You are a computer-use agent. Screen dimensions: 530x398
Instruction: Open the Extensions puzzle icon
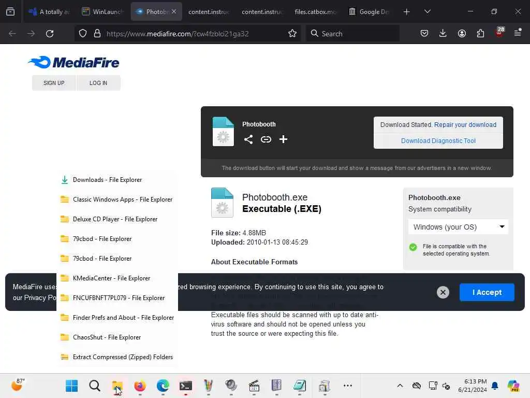click(x=480, y=33)
